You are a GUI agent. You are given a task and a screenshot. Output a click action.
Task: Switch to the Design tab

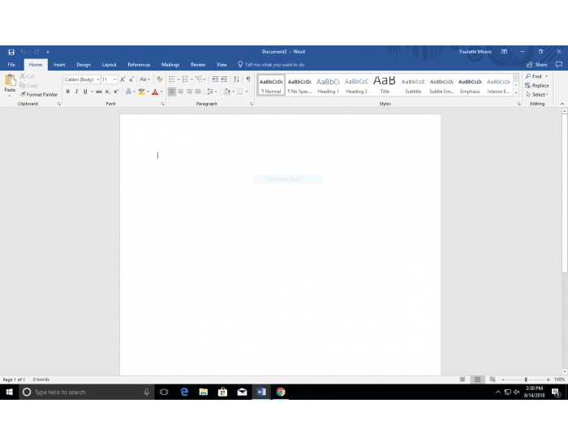click(x=84, y=65)
